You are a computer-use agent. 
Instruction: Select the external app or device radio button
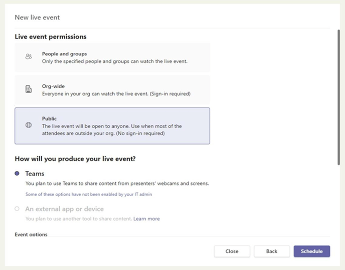point(17,209)
